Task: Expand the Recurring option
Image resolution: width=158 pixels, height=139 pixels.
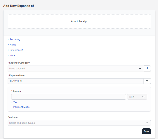Action: tap(14, 39)
